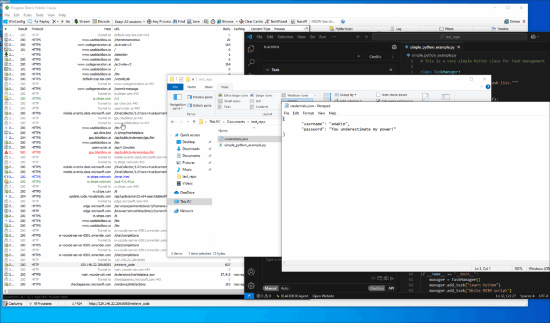This screenshot has width=550, height=323.
Task: Click the Credits button in Blackbox panel
Action: 375,56
